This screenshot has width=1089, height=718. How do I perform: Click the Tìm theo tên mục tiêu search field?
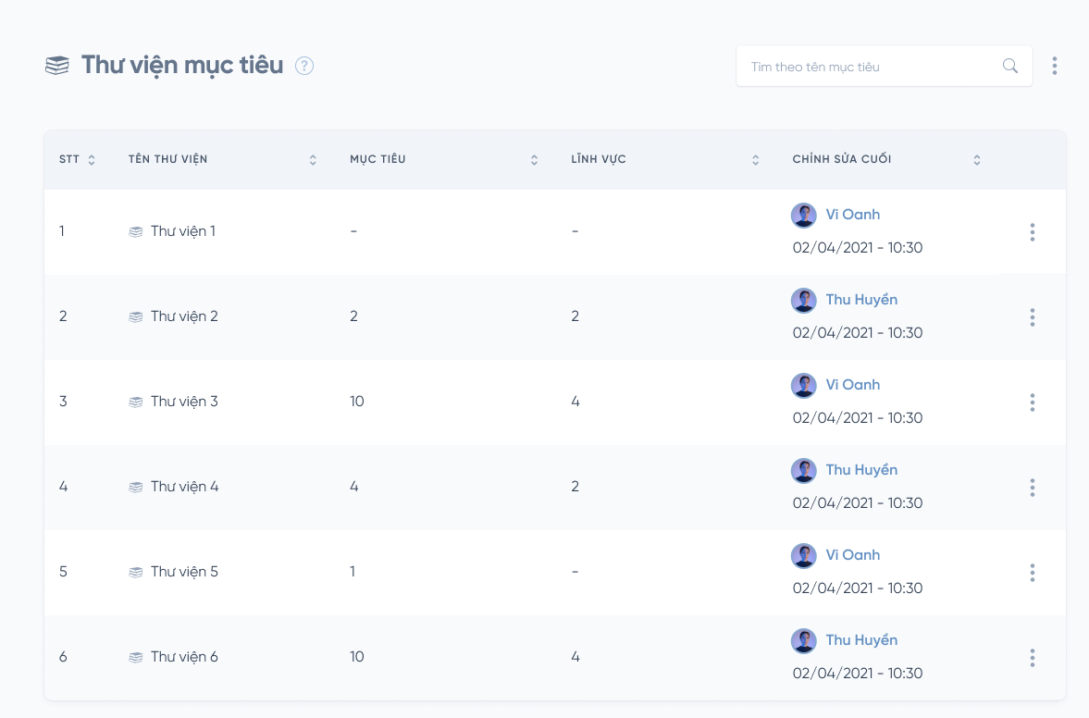click(x=870, y=67)
